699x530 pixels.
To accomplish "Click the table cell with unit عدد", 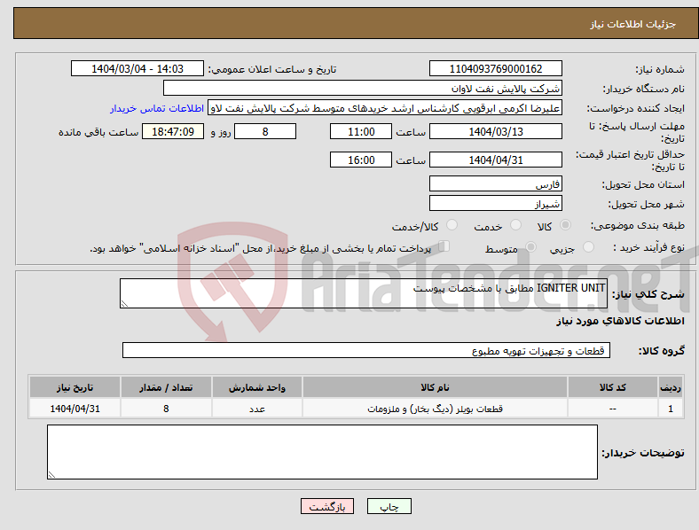I will click(257, 409).
